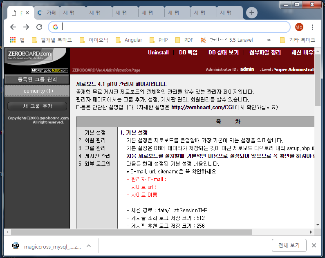Open the PHP bookmark folder

point(159,40)
